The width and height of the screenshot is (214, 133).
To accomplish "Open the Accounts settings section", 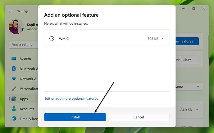I will tap(27, 109).
